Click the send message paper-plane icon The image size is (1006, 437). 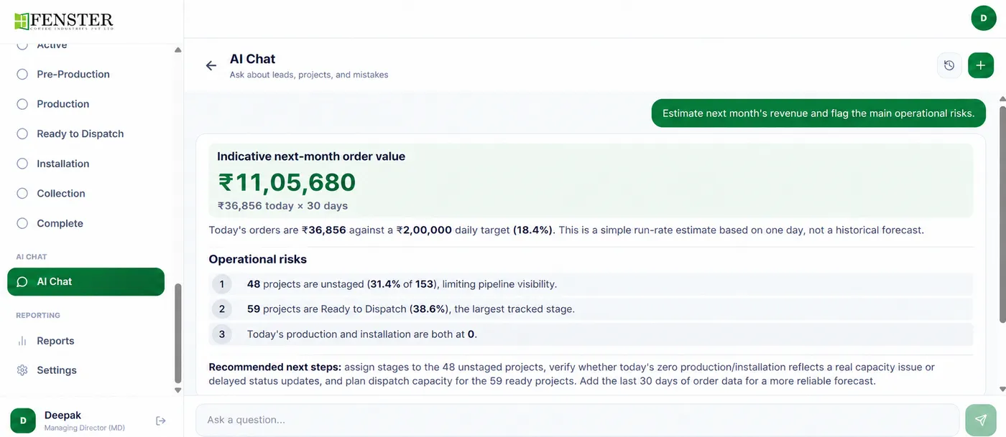pos(981,420)
